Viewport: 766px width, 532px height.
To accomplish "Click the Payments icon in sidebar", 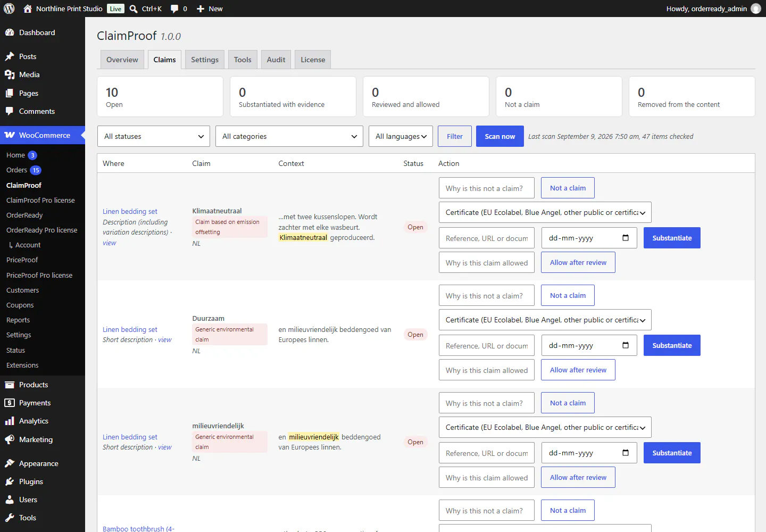I will tap(10, 403).
